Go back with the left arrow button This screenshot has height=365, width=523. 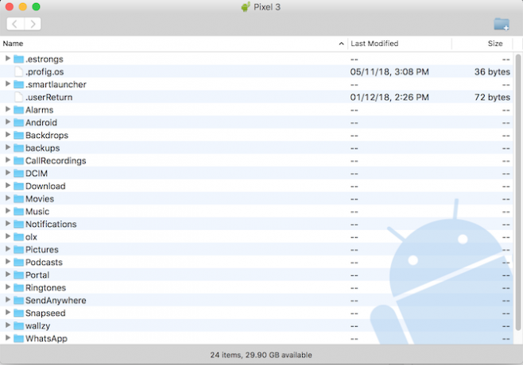tap(15, 24)
